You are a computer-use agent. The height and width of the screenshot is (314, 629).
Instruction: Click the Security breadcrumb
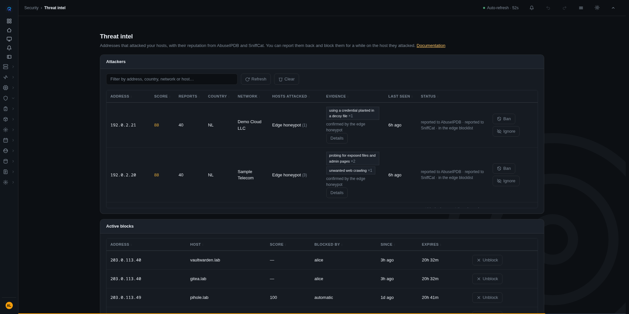[x=31, y=8]
